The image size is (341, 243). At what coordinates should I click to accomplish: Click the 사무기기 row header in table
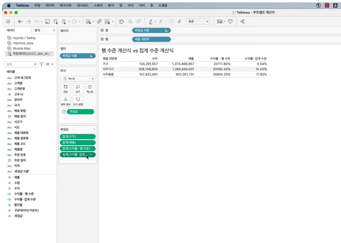pyautogui.click(x=108, y=69)
